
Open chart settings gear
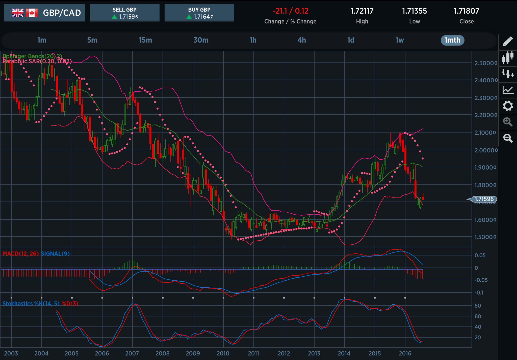coord(508,106)
